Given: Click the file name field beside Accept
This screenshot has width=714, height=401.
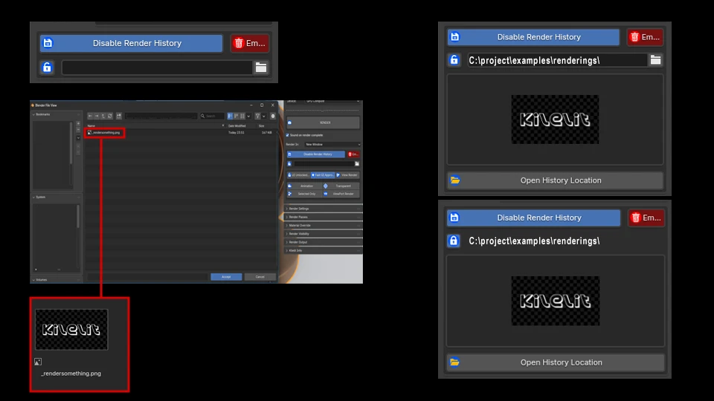Looking at the screenshot, I should [x=147, y=276].
